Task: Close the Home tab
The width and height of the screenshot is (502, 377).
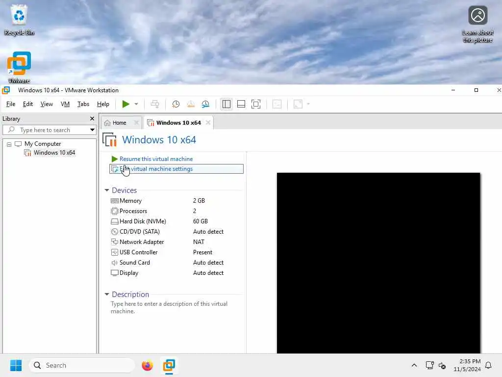Action: [136, 123]
